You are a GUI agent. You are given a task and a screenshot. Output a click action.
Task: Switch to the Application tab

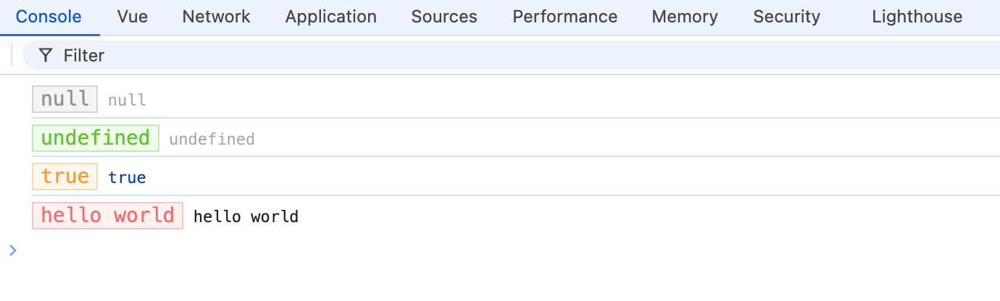click(331, 17)
